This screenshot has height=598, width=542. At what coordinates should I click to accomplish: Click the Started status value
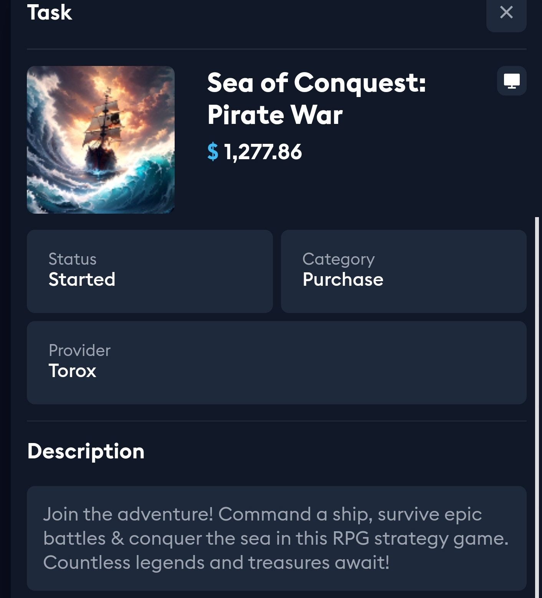tap(82, 279)
